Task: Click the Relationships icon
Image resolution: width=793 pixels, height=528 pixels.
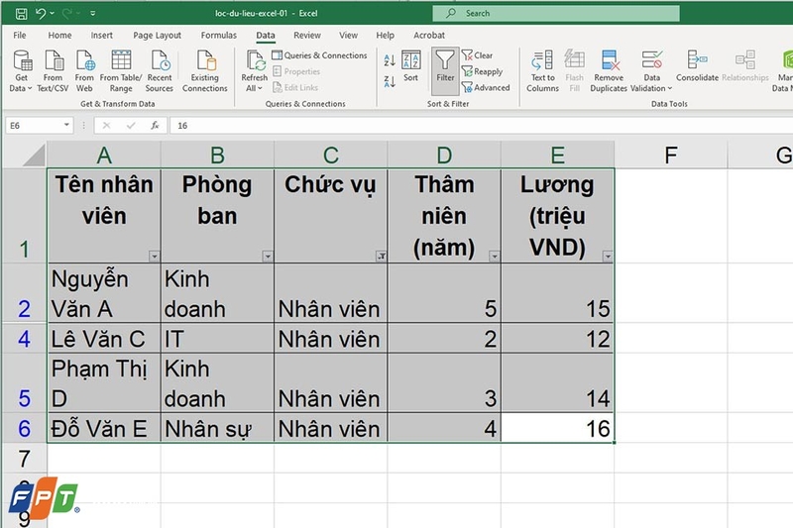Action: tap(745, 60)
